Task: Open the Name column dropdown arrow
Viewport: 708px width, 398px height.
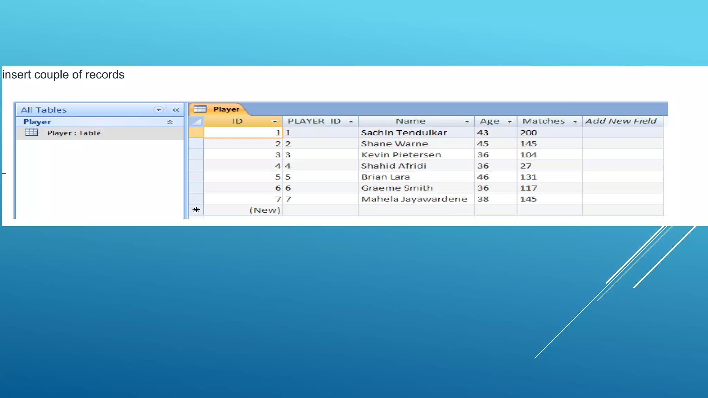Action: coord(467,122)
